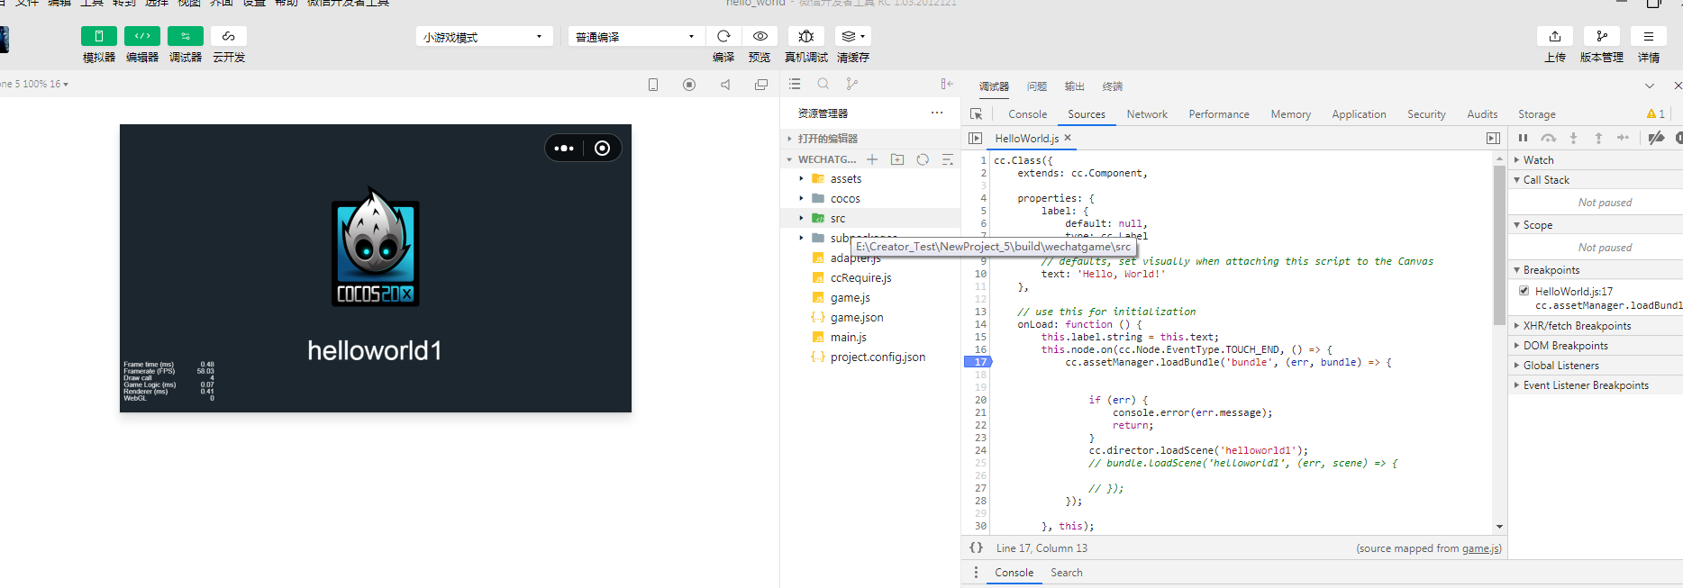Screen dimensions: 1683x588
Task: Click the pause script execution icon
Action: point(1523,138)
